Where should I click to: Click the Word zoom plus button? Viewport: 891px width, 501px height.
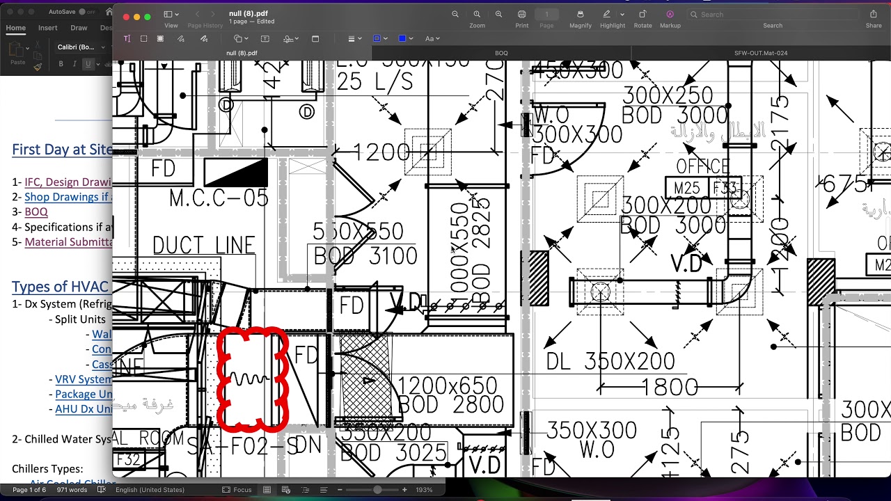[404, 490]
